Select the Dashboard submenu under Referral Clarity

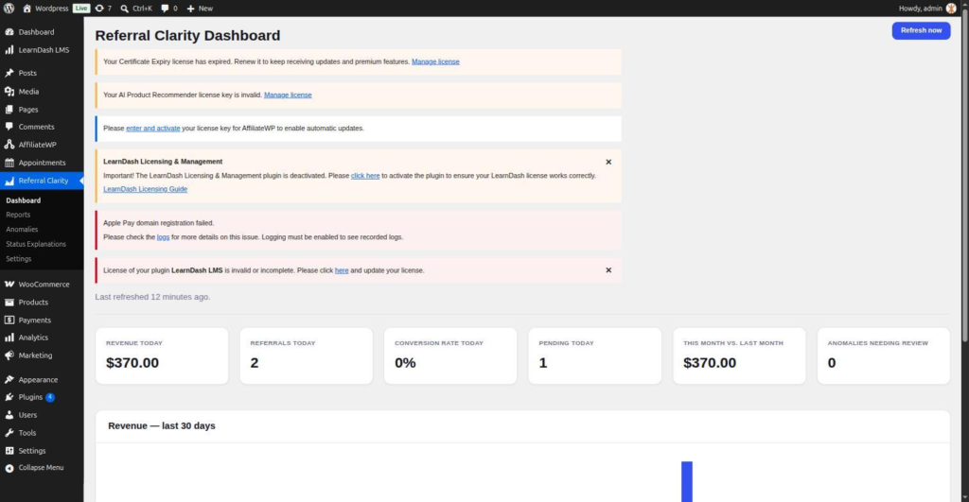(23, 200)
